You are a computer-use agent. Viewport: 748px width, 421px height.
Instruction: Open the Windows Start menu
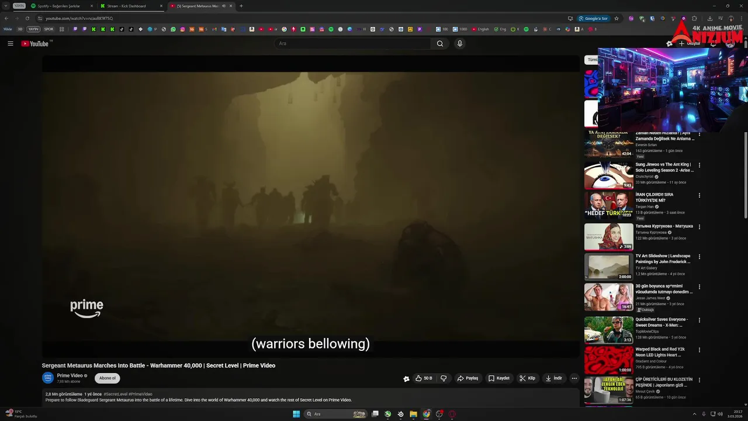pos(296,414)
